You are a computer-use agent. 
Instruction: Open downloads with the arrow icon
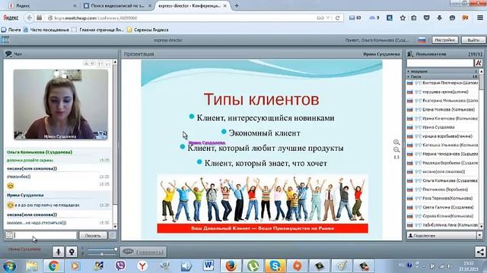coord(440,18)
